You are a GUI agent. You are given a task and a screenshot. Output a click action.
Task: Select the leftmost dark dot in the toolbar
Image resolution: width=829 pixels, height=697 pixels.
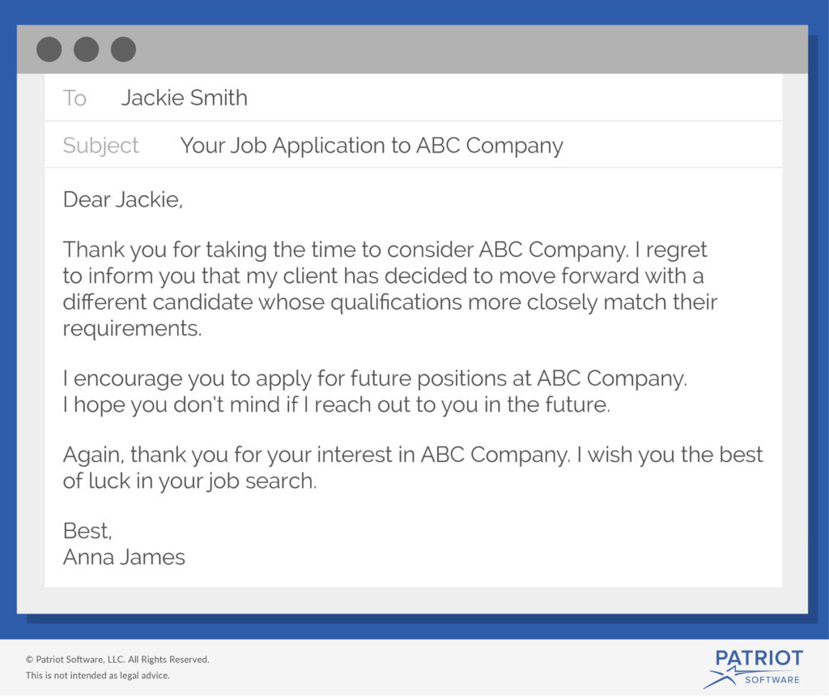(x=49, y=49)
